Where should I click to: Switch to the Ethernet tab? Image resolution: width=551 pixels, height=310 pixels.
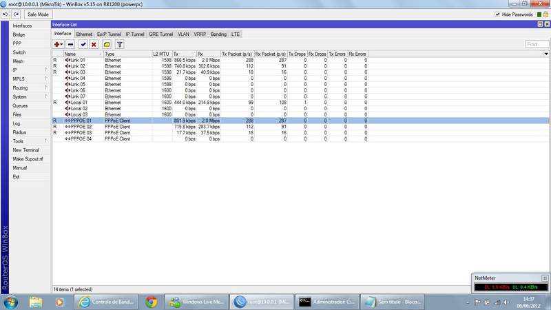tap(84, 34)
